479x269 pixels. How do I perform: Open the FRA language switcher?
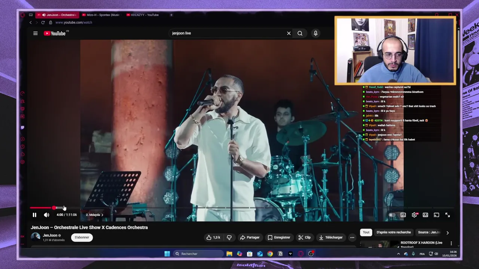click(422, 254)
